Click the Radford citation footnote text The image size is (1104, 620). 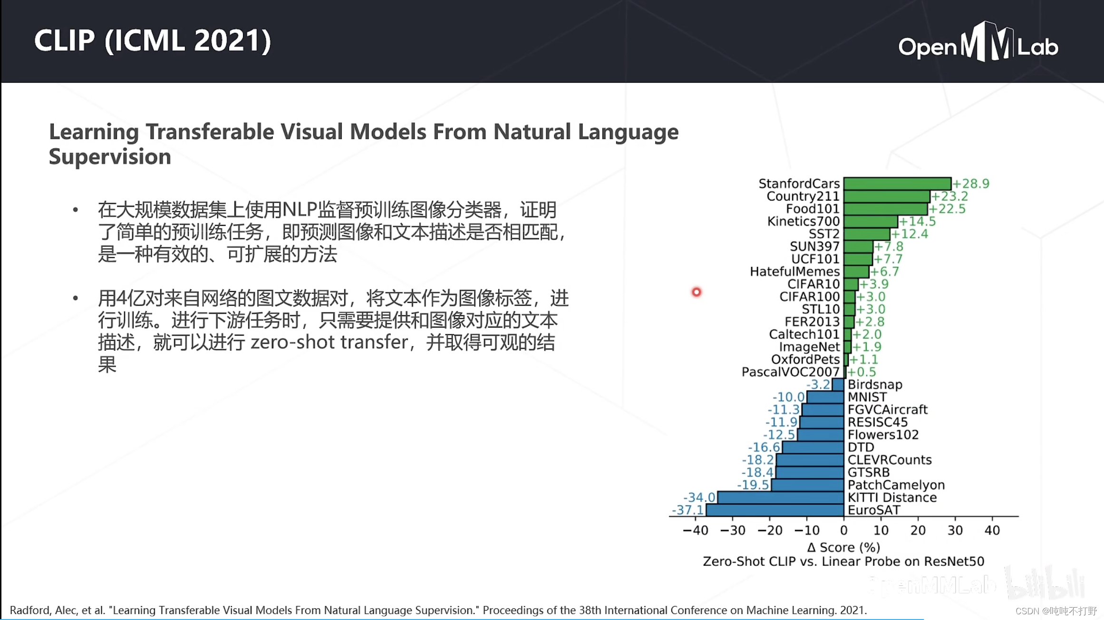(x=438, y=610)
